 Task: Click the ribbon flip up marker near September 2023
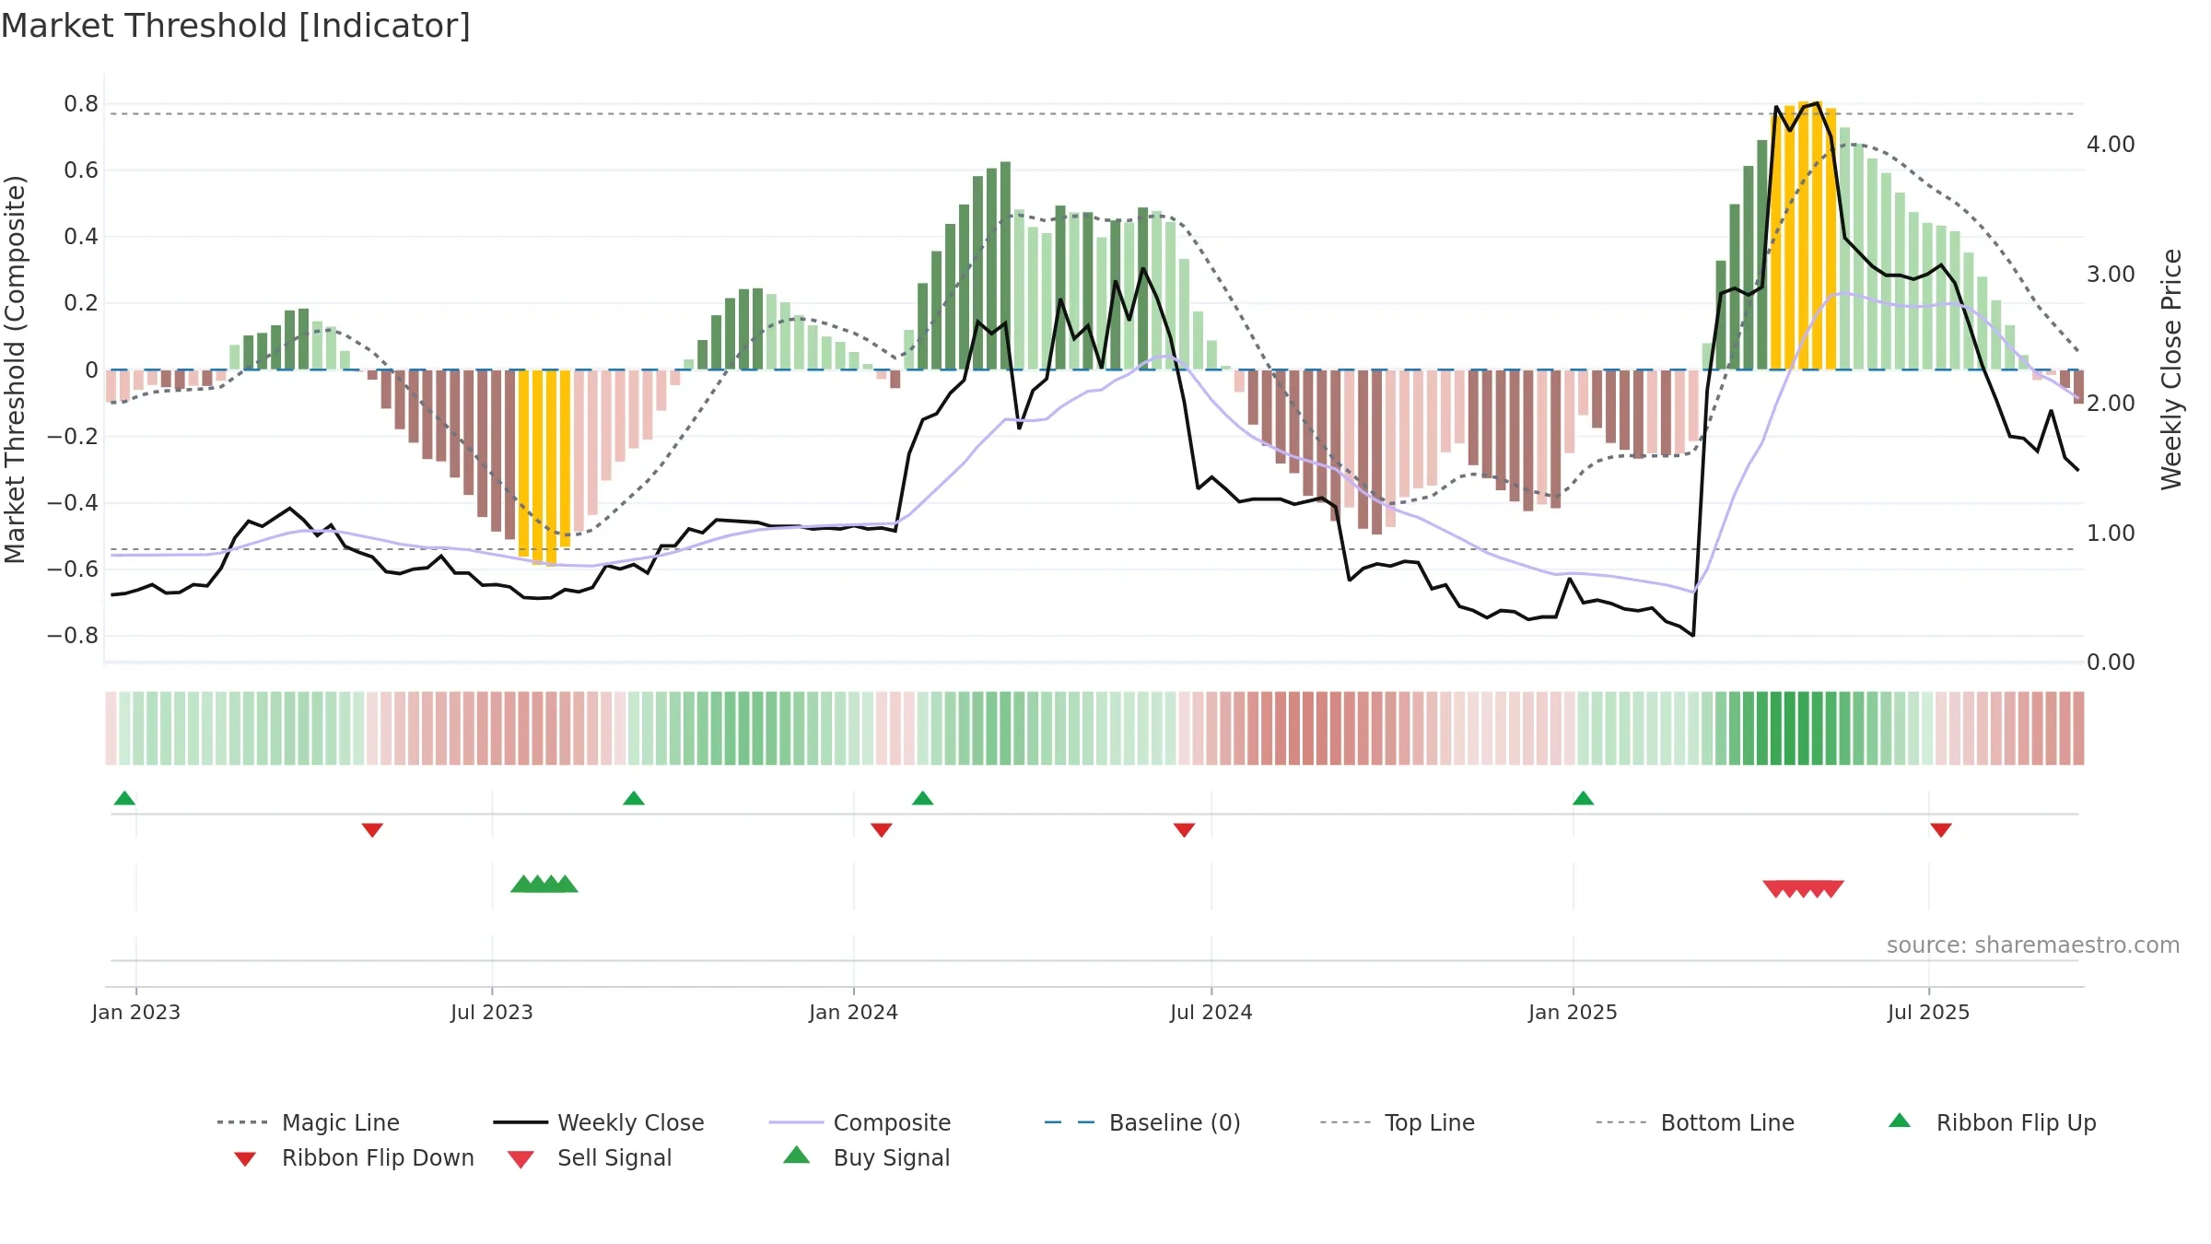point(634,798)
